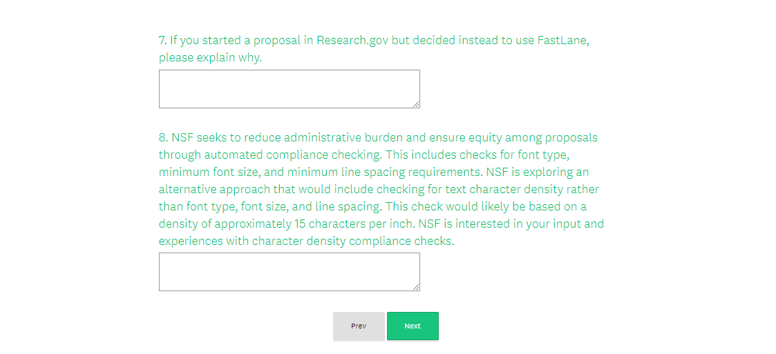Click the green Next button
The height and width of the screenshot is (354, 776).
(x=413, y=326)
